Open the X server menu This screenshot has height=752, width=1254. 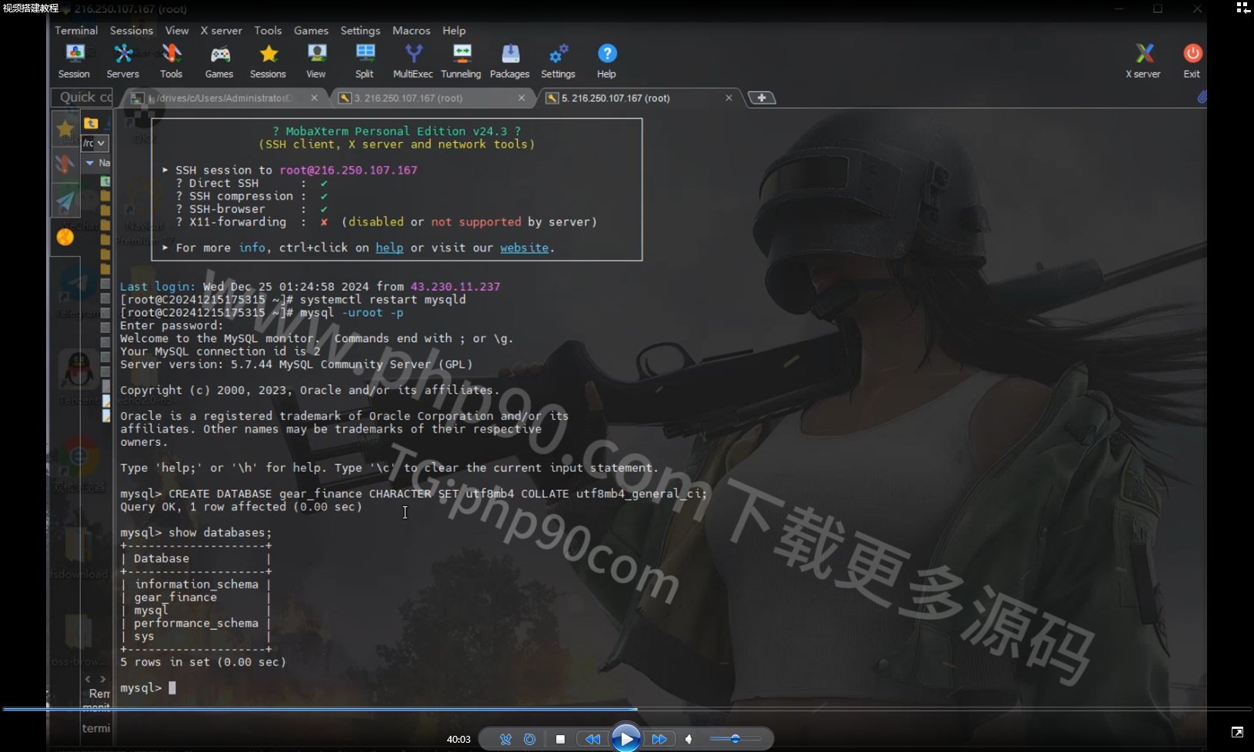pyautogui.click(x=222, y=31)
